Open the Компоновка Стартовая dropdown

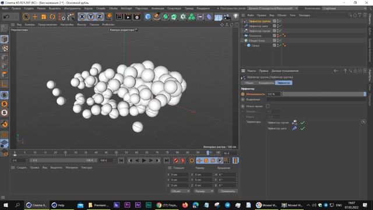point(344,8)
